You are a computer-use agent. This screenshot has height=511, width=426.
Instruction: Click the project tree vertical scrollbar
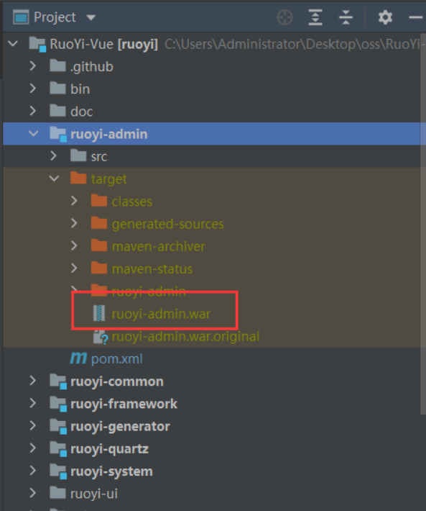(423, 224)
